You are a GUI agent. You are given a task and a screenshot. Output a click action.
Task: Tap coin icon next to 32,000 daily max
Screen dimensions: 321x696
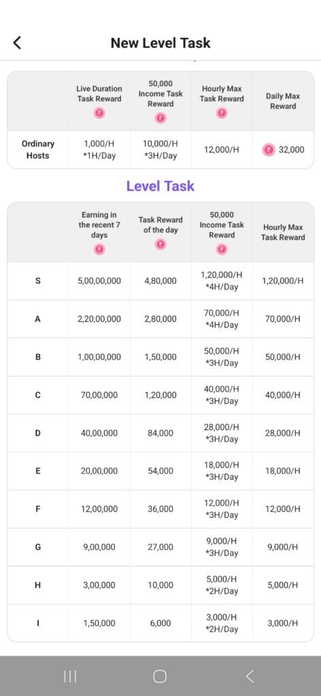point(268,150)
